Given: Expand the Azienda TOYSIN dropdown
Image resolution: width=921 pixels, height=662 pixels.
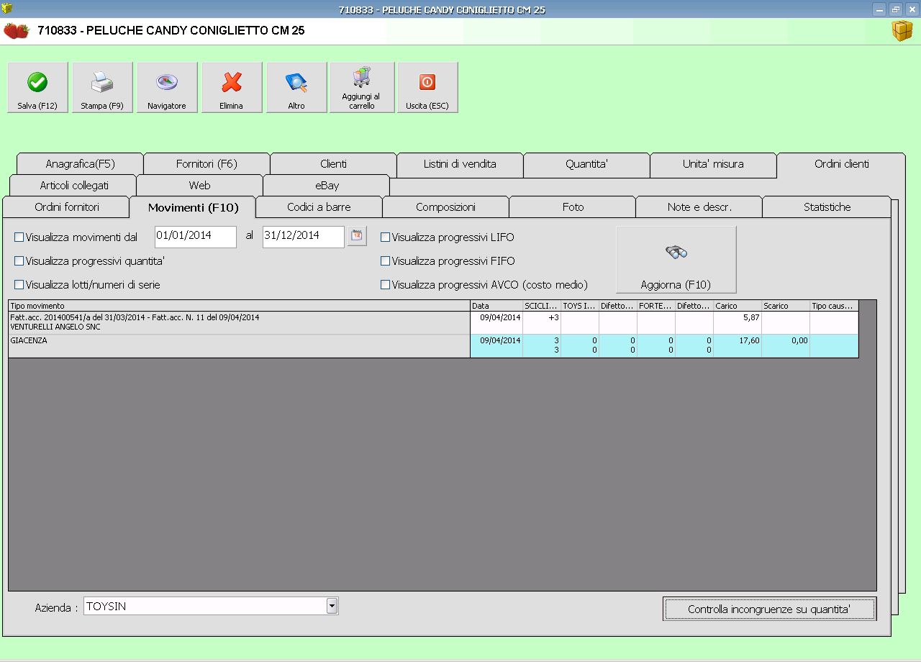Looking at the screenshot, I should (x=332, y=607).
